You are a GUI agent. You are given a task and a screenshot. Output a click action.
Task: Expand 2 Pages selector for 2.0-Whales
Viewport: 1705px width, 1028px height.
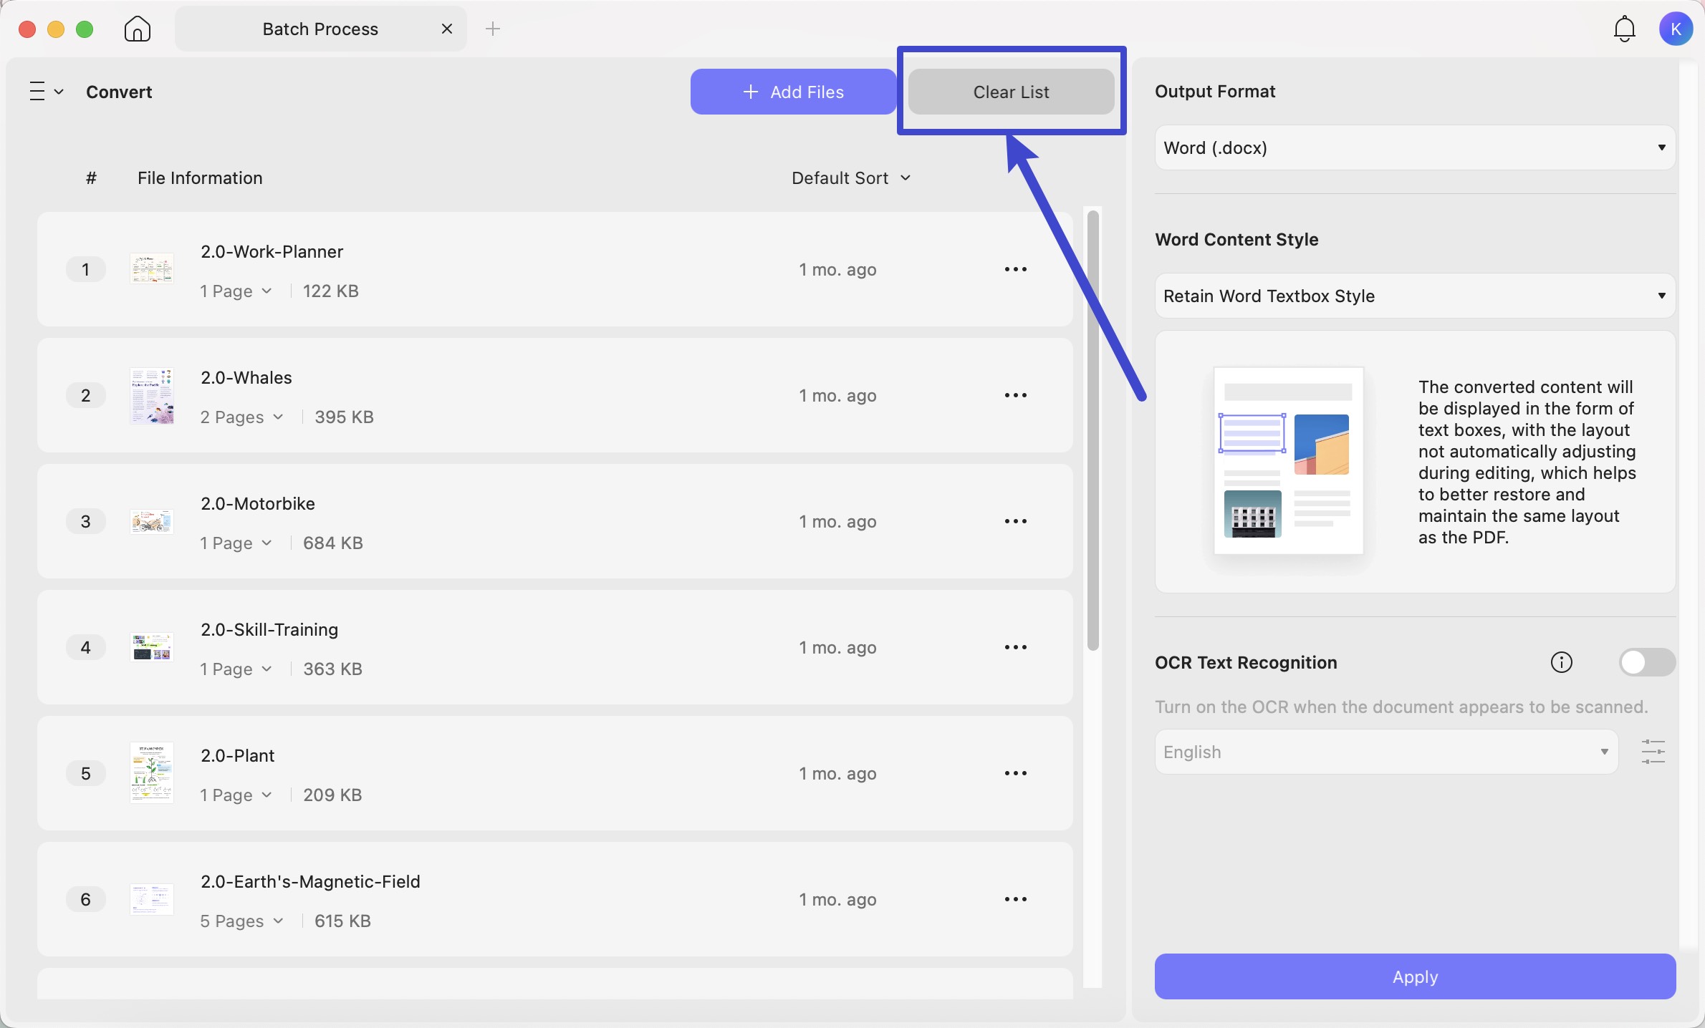(x=241, y=417)
